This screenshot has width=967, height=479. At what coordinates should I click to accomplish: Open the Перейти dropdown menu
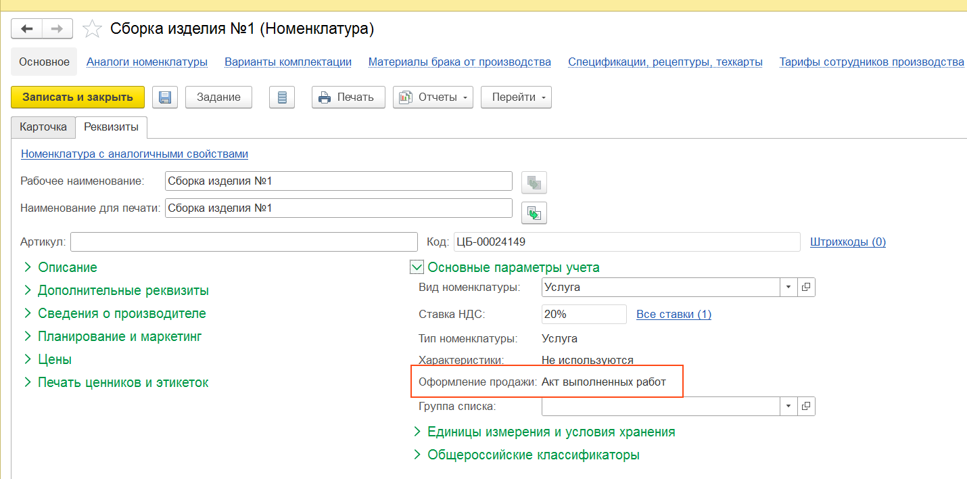516,97
